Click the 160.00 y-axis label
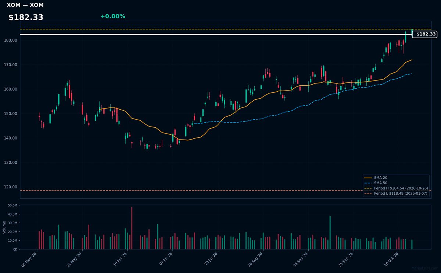This screenshot has height=273, width=441. pos(11,89)
